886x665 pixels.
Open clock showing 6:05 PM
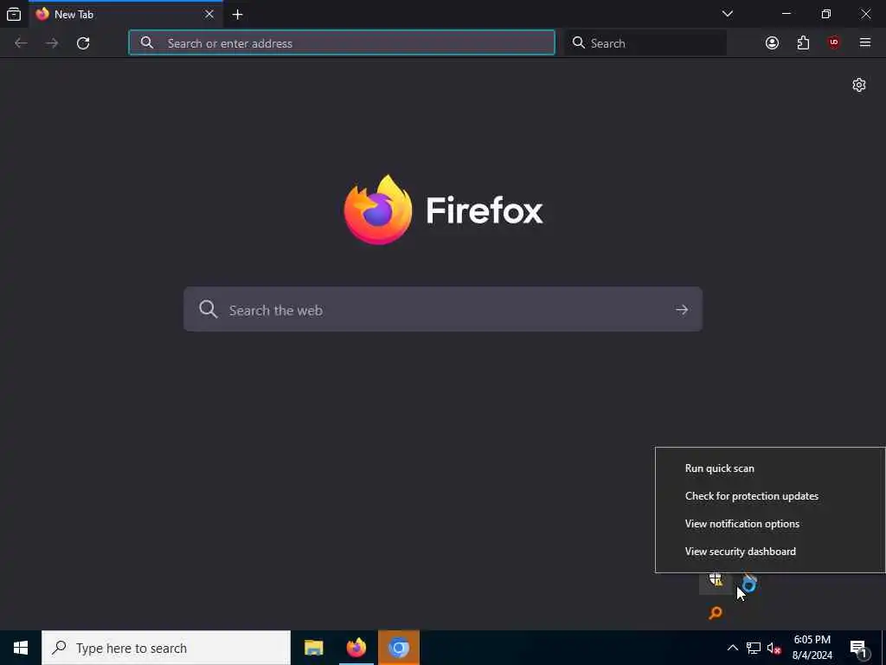click(812, 648)
